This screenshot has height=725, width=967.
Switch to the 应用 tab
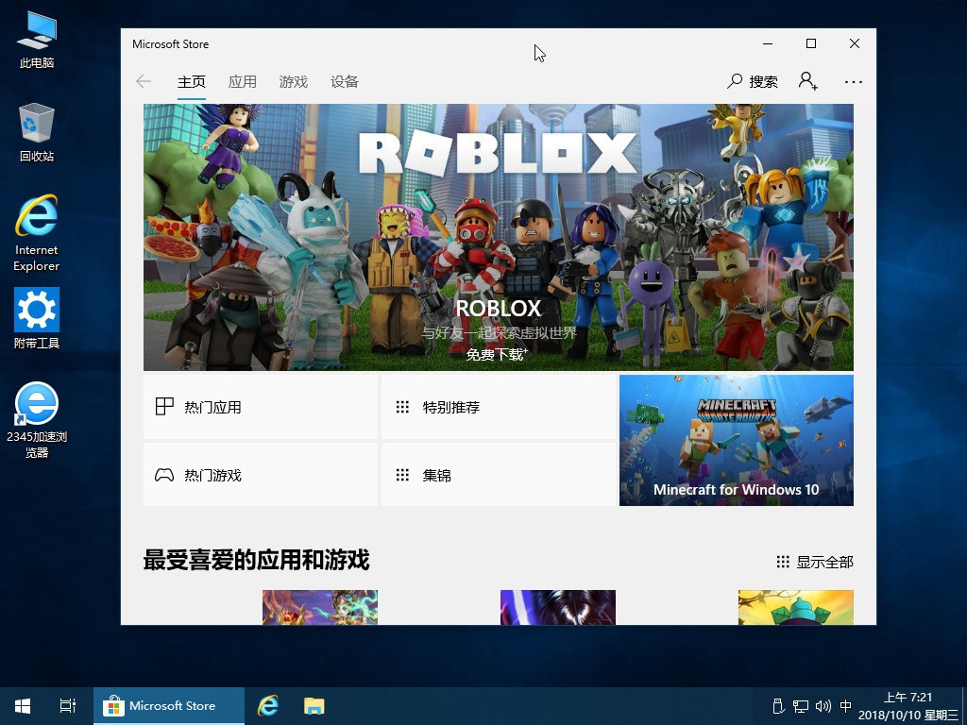click(243, 82)
